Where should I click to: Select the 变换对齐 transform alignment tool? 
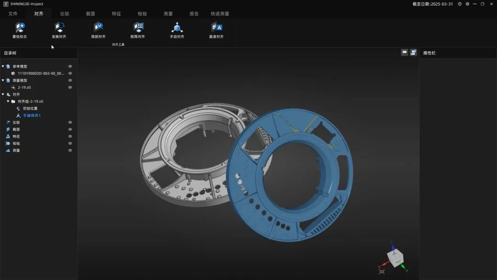[59, 30]
